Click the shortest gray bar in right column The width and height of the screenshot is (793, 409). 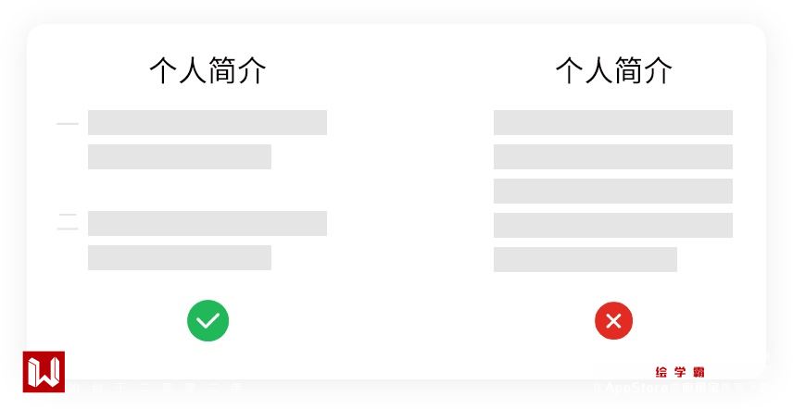[x=585, y=259]
